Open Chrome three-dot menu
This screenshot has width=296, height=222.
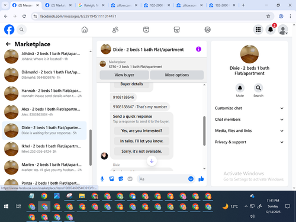290,16
